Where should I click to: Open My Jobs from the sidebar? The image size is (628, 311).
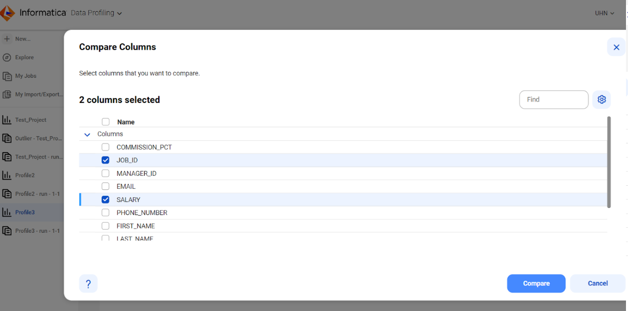(7, 76)
